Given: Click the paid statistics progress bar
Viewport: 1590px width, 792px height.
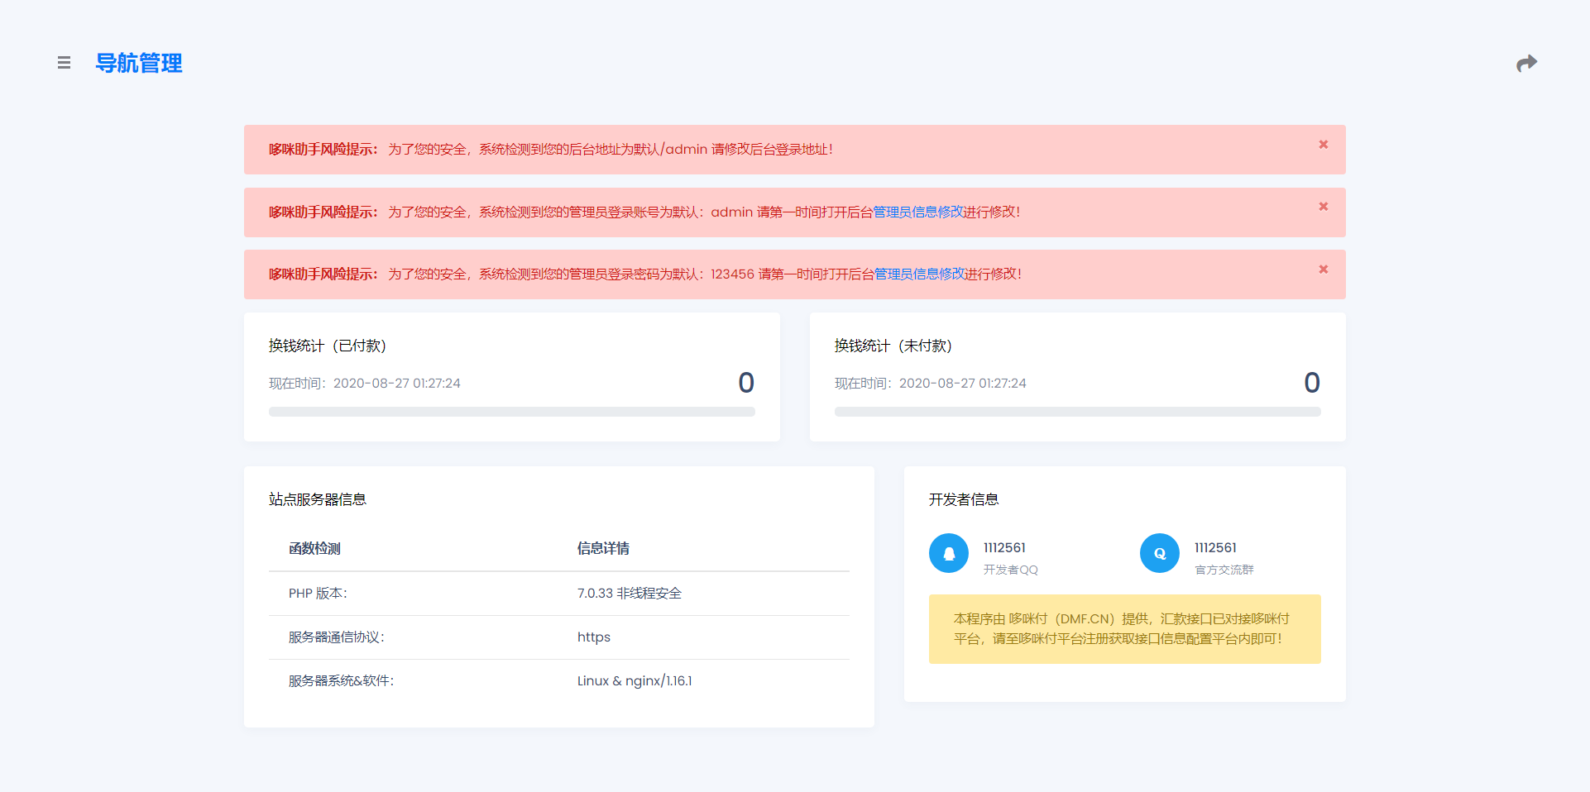Looking at the screenshot, I should coord(511,412).
